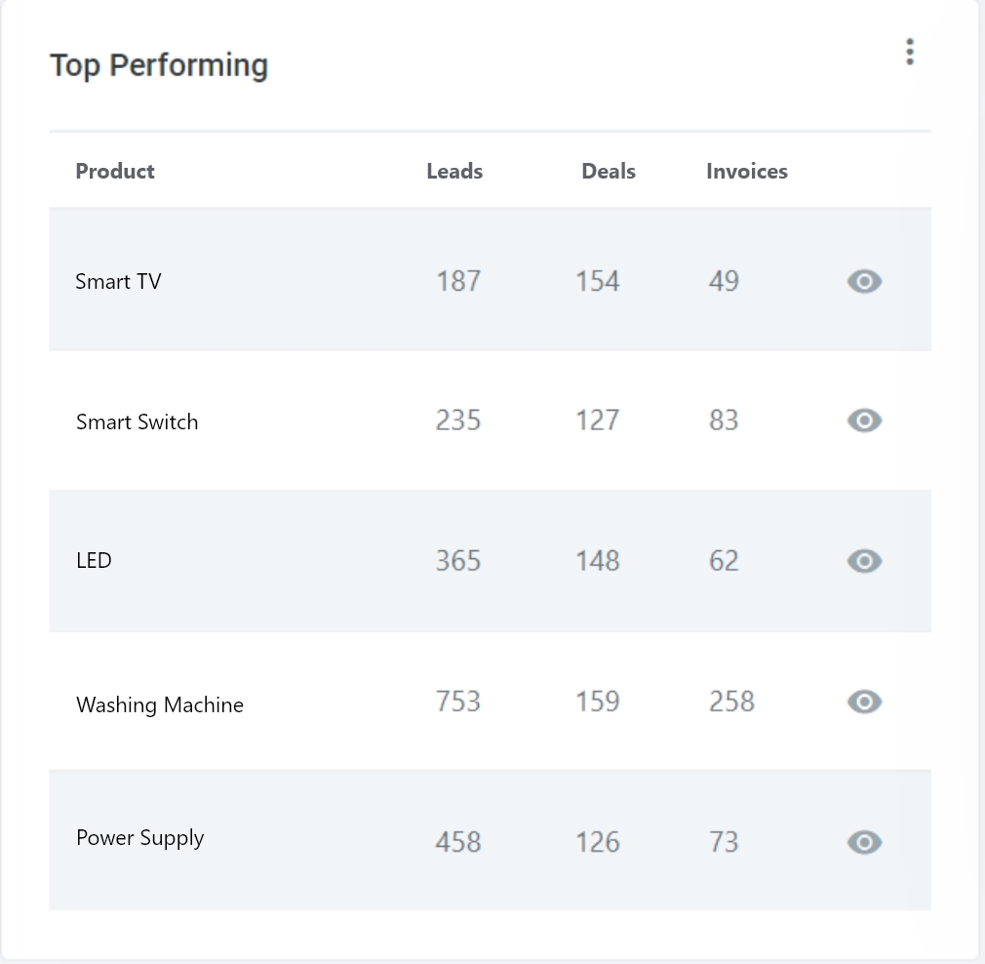Sort by the Leads column header
Image resolution: width=985 pixels, height=964 pixels.
[x=454, y=171]
